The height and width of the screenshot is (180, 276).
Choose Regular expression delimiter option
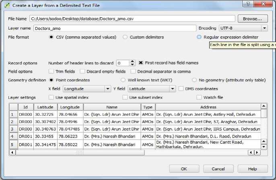click(x=199, y=37)
